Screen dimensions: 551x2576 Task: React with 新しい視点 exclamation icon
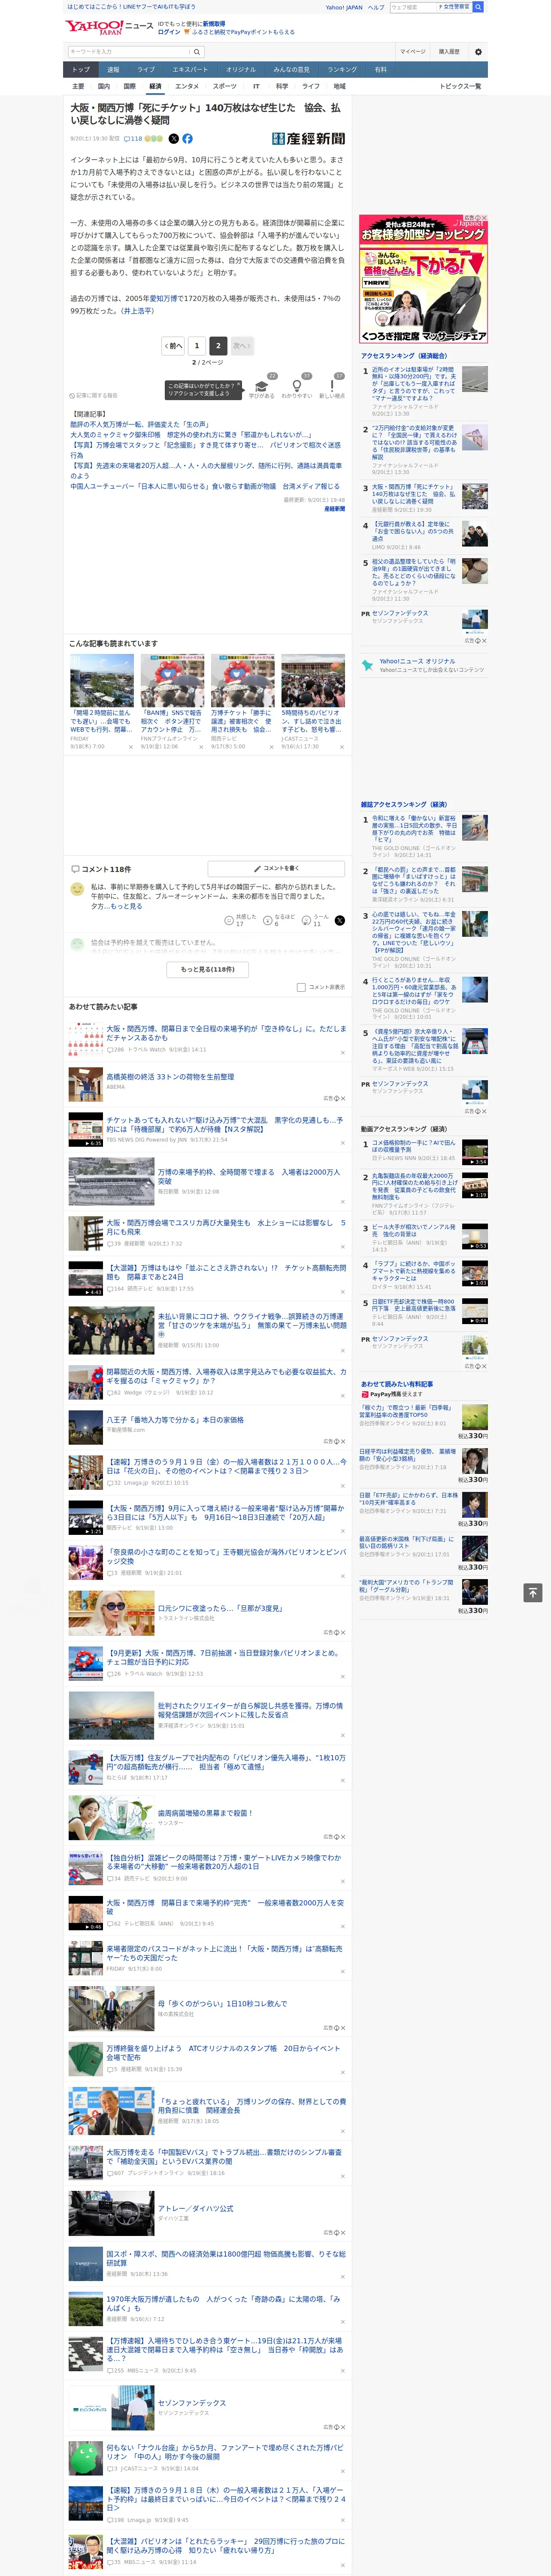tap(332, 385)
